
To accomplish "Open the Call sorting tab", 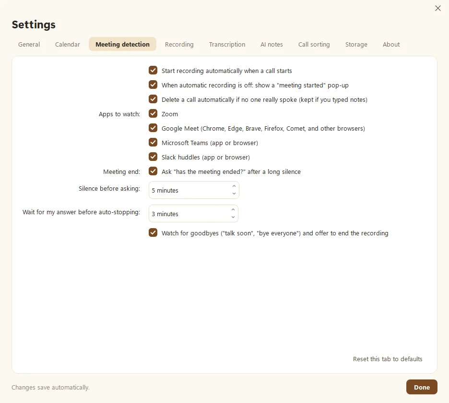I will 314,44.
